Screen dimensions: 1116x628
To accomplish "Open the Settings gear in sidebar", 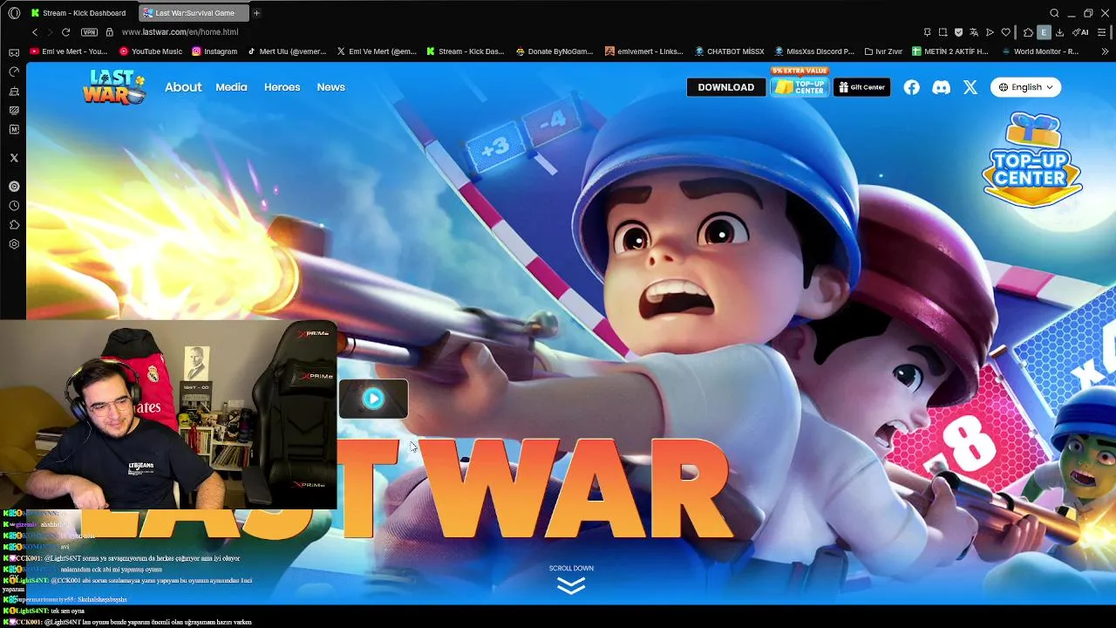I will pyautogui.click(x=14, y=244).
